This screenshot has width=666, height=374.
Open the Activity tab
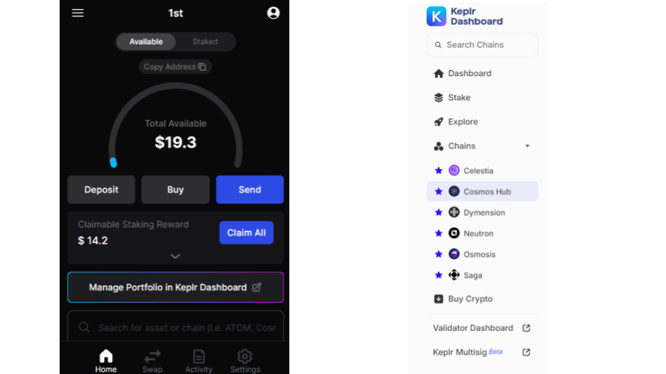point(198,360)
